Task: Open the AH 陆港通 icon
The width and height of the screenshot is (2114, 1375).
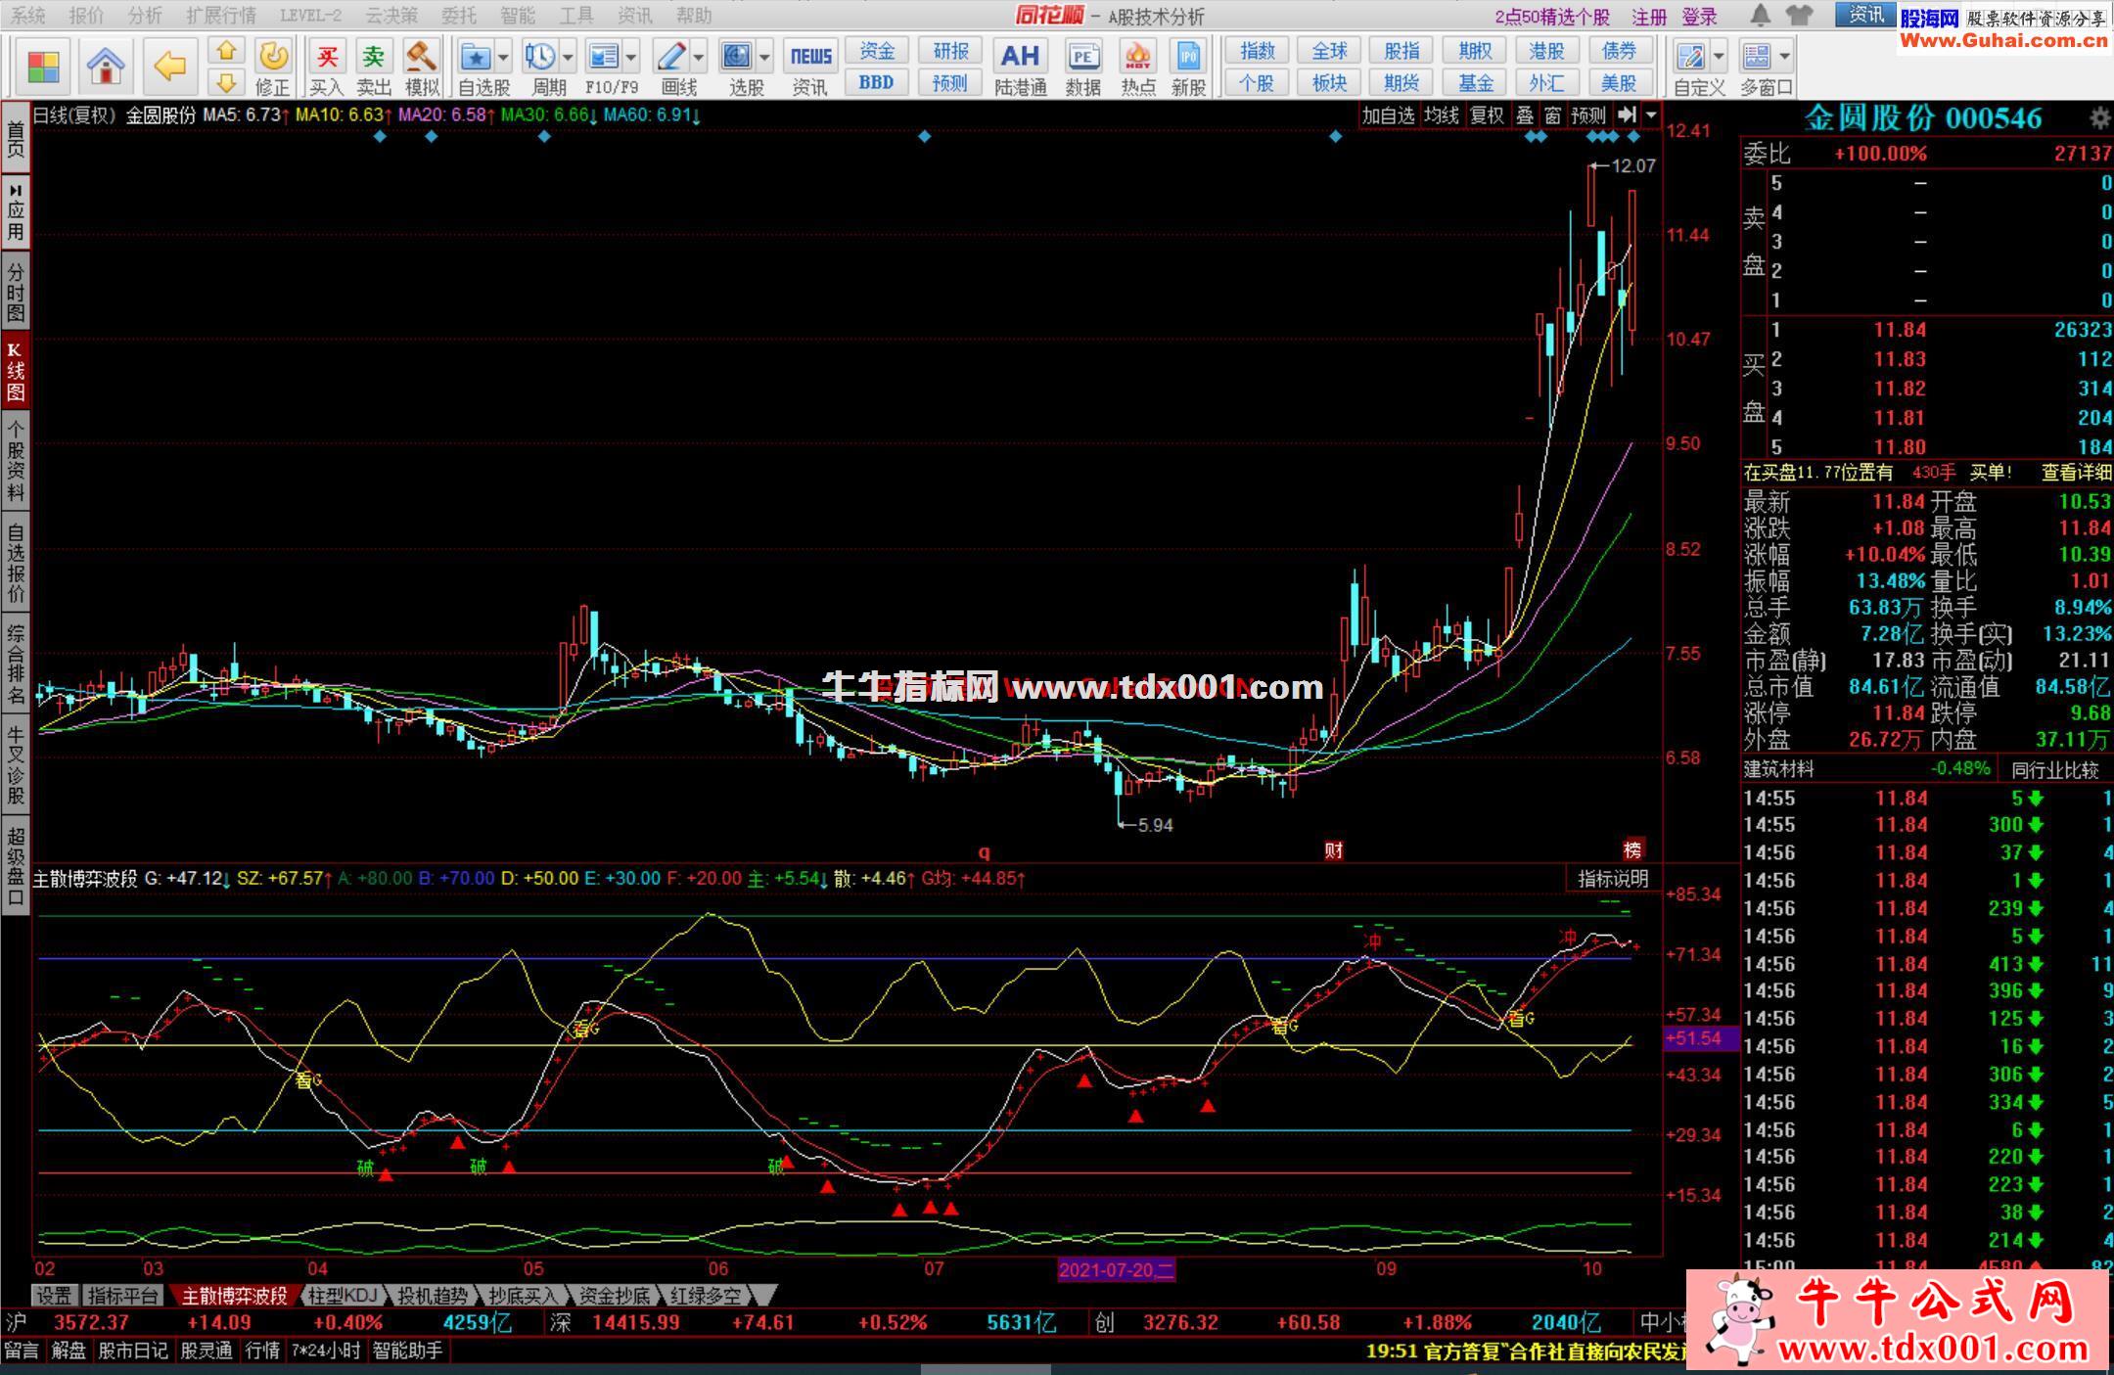Action: (x=1020, y=57)
